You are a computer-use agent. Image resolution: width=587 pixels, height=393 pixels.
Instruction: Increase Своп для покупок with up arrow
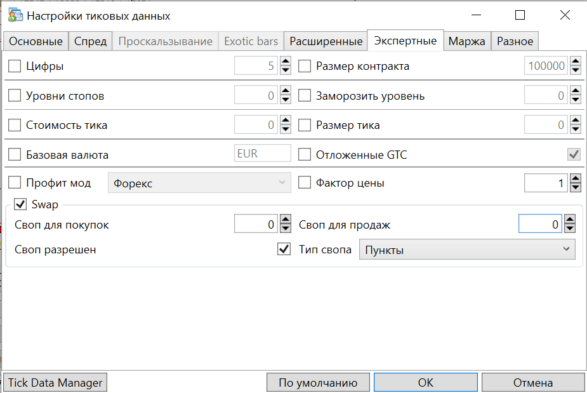[x=286, y=219]
